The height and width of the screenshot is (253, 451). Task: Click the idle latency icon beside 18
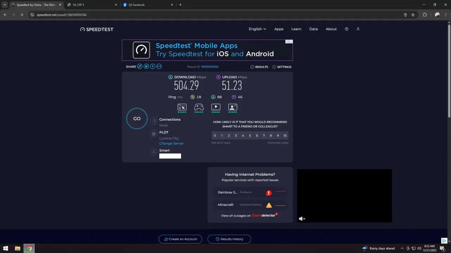(193, 97)
